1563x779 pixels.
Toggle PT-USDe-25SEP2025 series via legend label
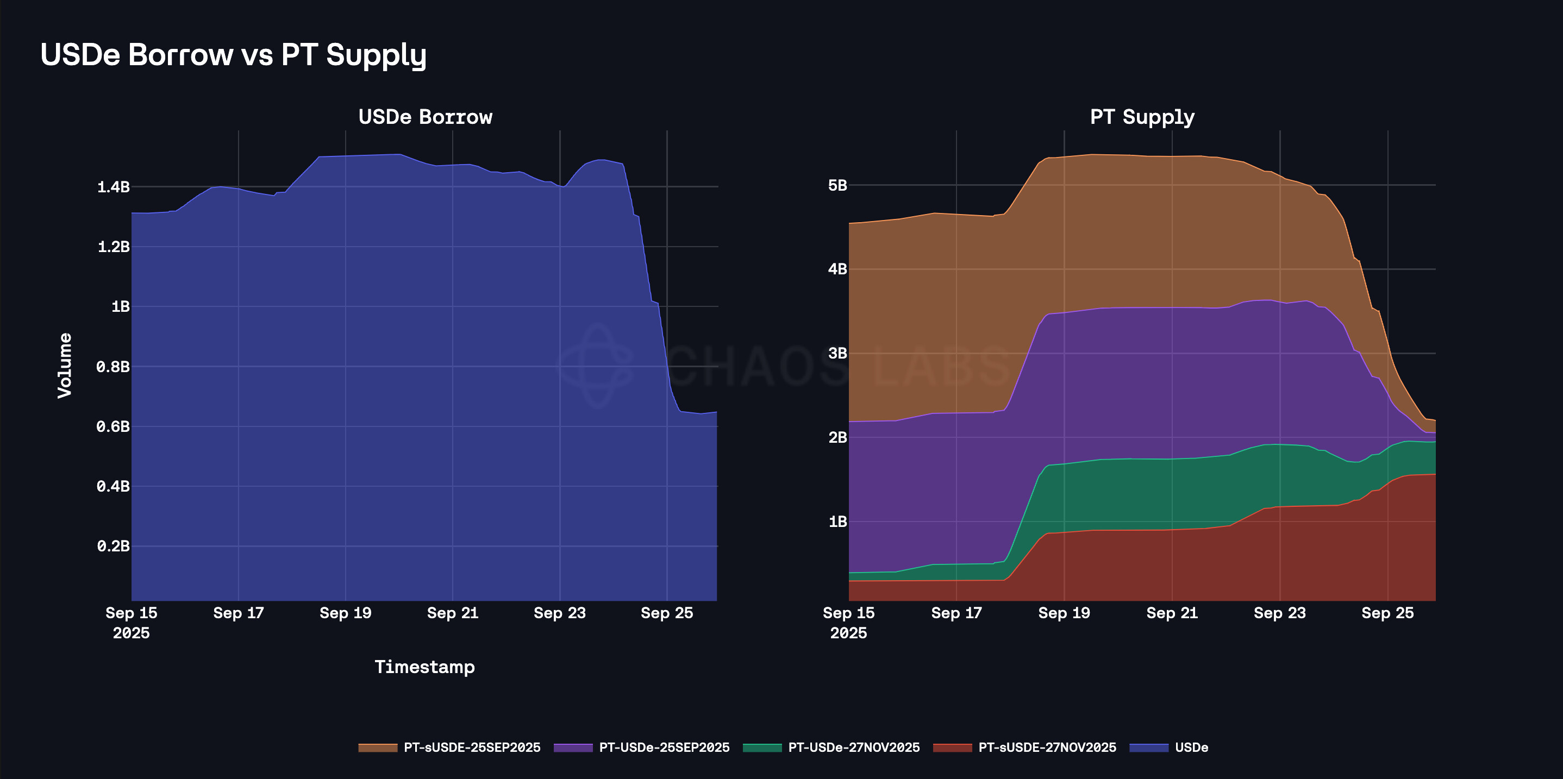(x=665, y=747)
